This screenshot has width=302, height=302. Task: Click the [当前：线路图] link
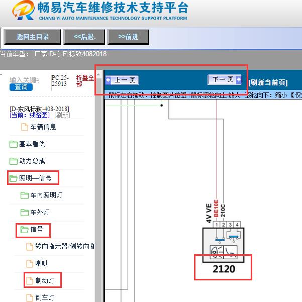coord(30,115)
